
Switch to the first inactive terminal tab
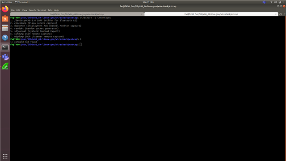(x=77, y=14)
